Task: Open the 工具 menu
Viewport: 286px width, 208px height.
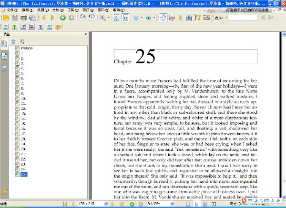Action: click(x=73, y=10)
